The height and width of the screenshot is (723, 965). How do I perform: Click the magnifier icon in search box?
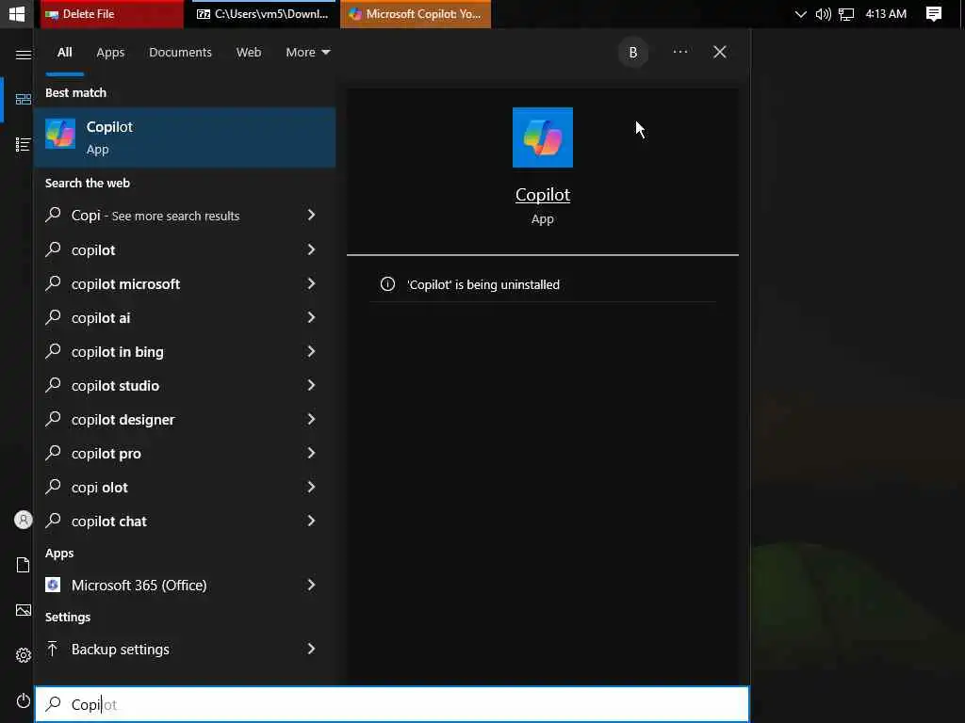[x=54, y=703]
